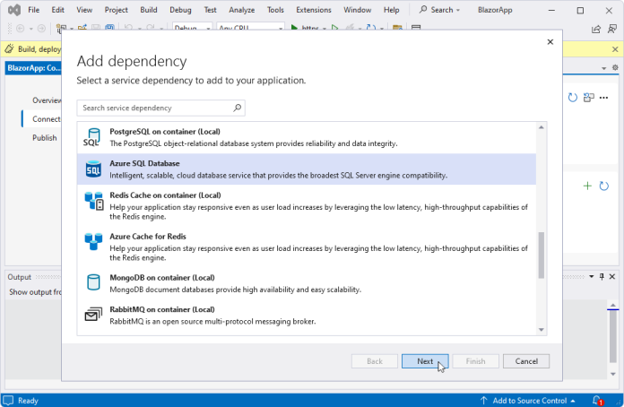Image resolution: width=624 pixels, height=407 pixels.
Task: Switch to the BlazorApp: Co... document tab
Action: (33, 67)
